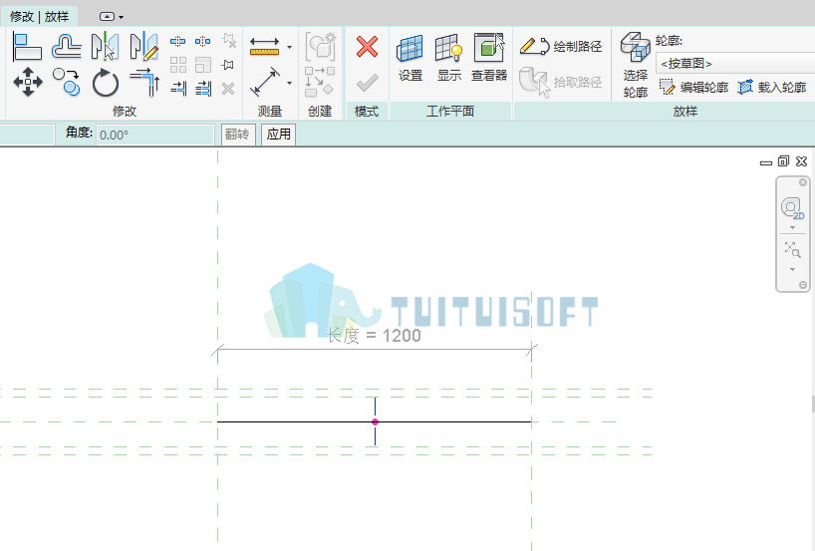The width and height of the screenshot is (815, 551).
Task: Select the 修改 | 放样 ribbon tab
Action: [40, 17]
